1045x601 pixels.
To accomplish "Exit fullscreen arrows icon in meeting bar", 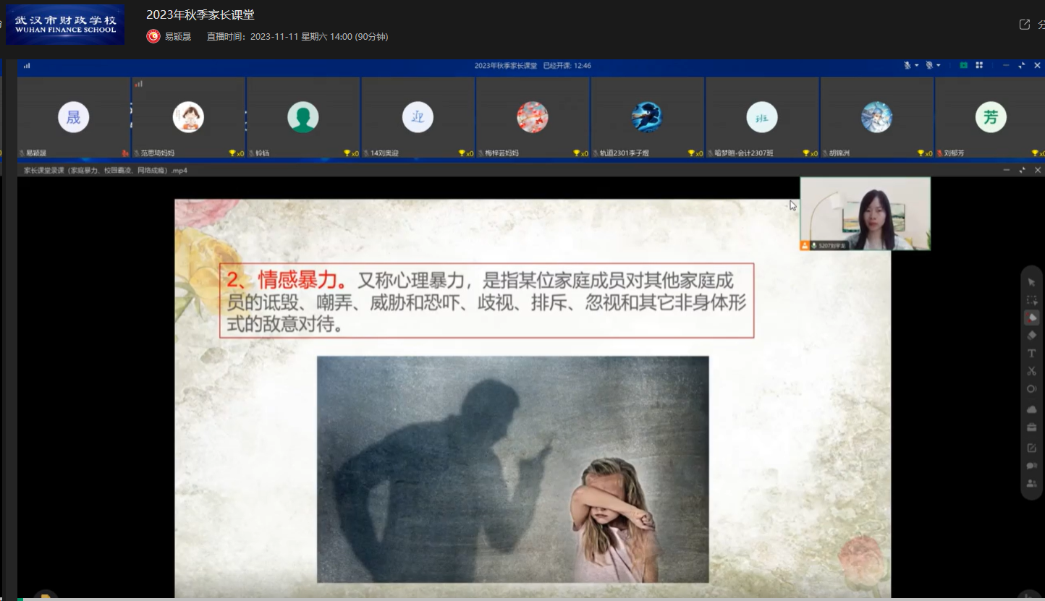I will 1022,65.
